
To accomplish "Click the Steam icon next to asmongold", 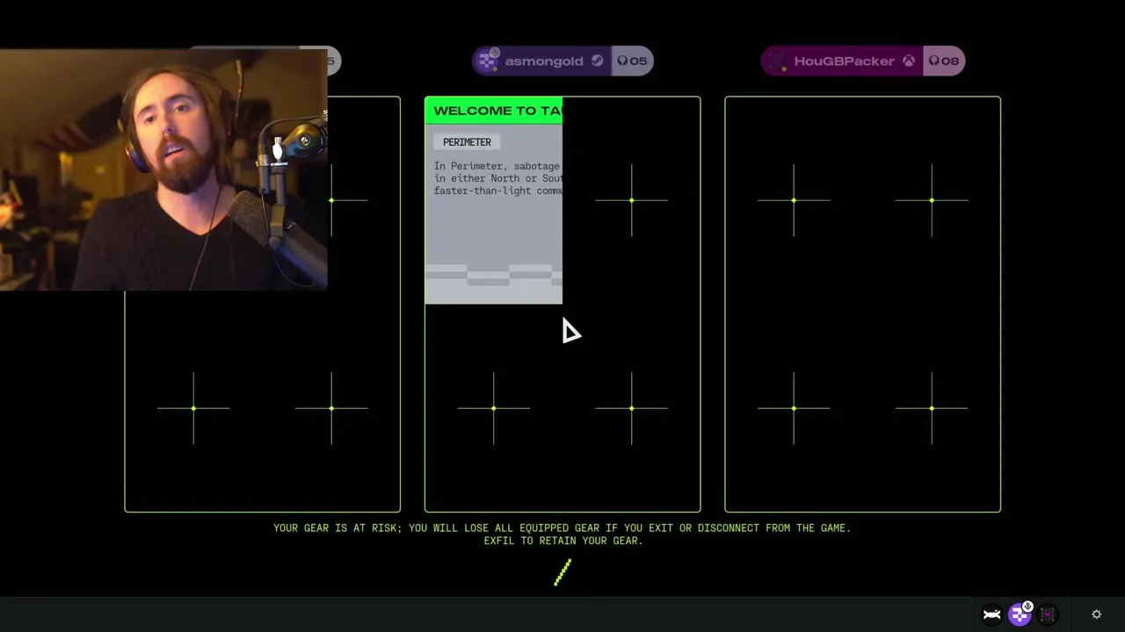I will pyautogui.click(x=598, y=61).
